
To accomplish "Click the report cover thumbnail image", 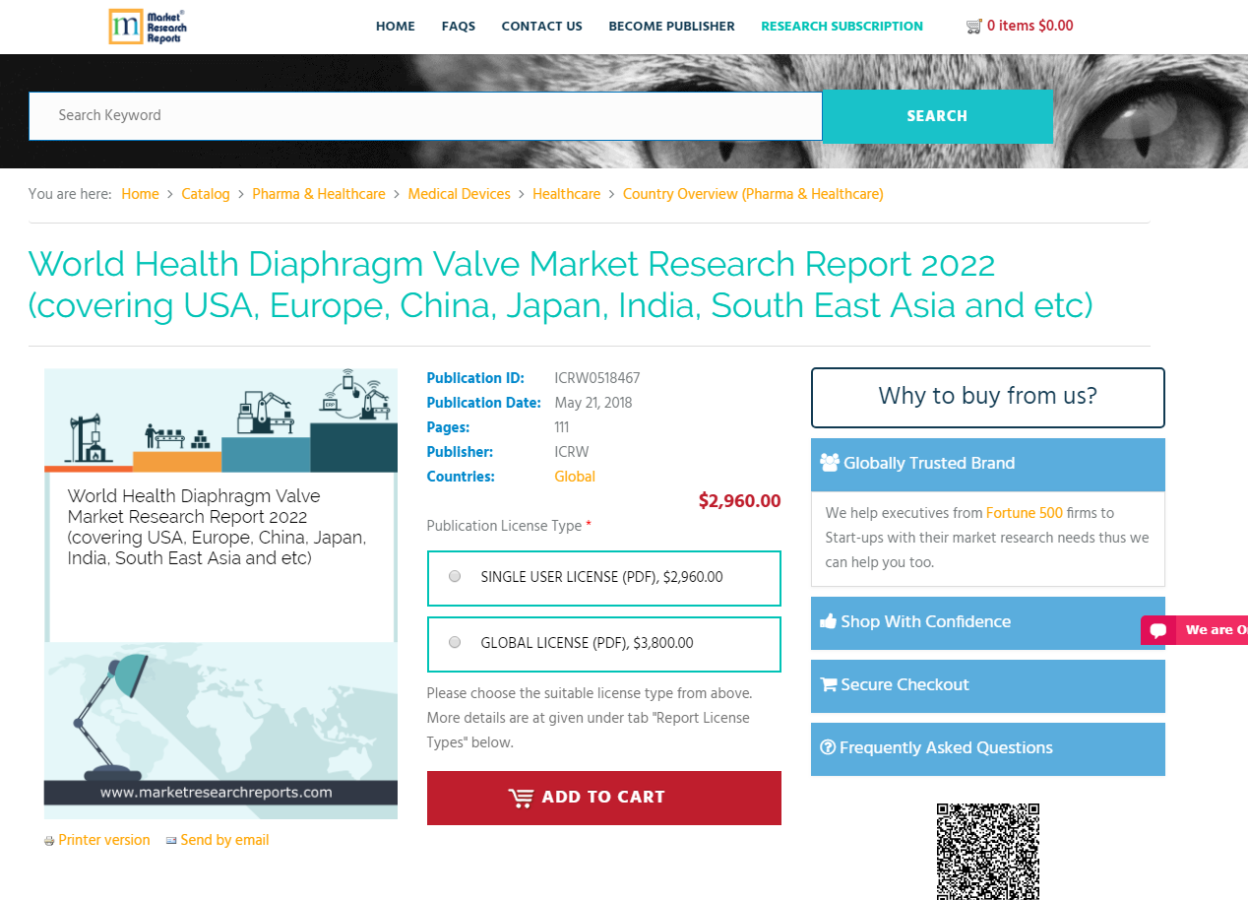I will point(220,594).
